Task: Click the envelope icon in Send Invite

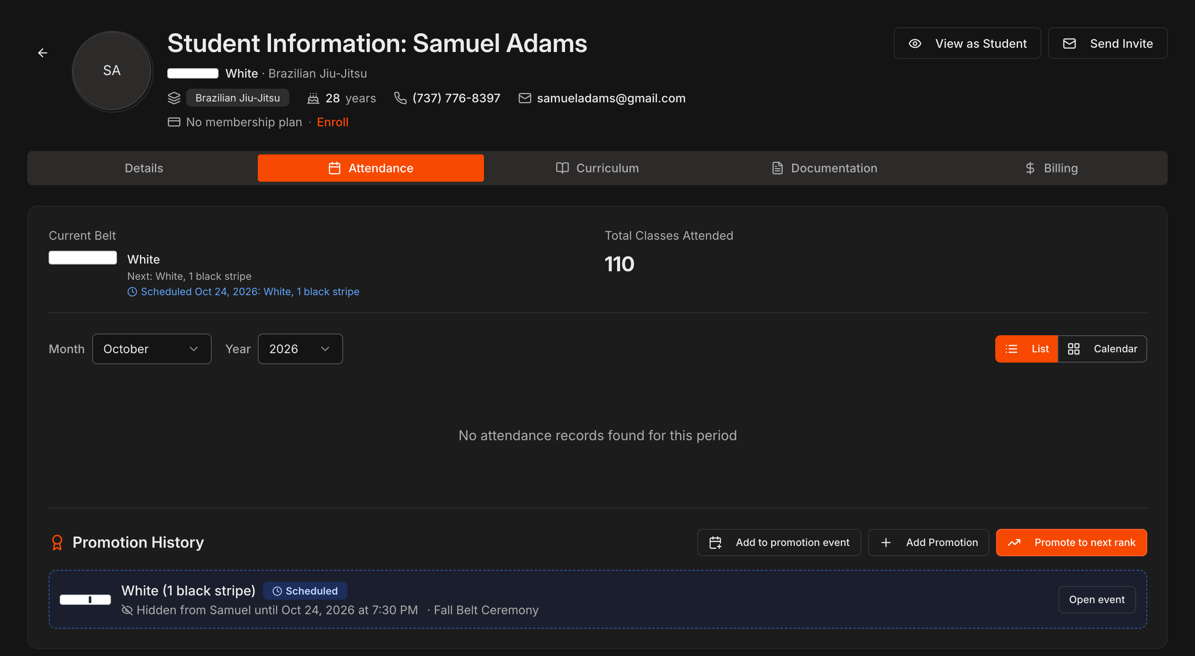Action: coord(1069,44)
